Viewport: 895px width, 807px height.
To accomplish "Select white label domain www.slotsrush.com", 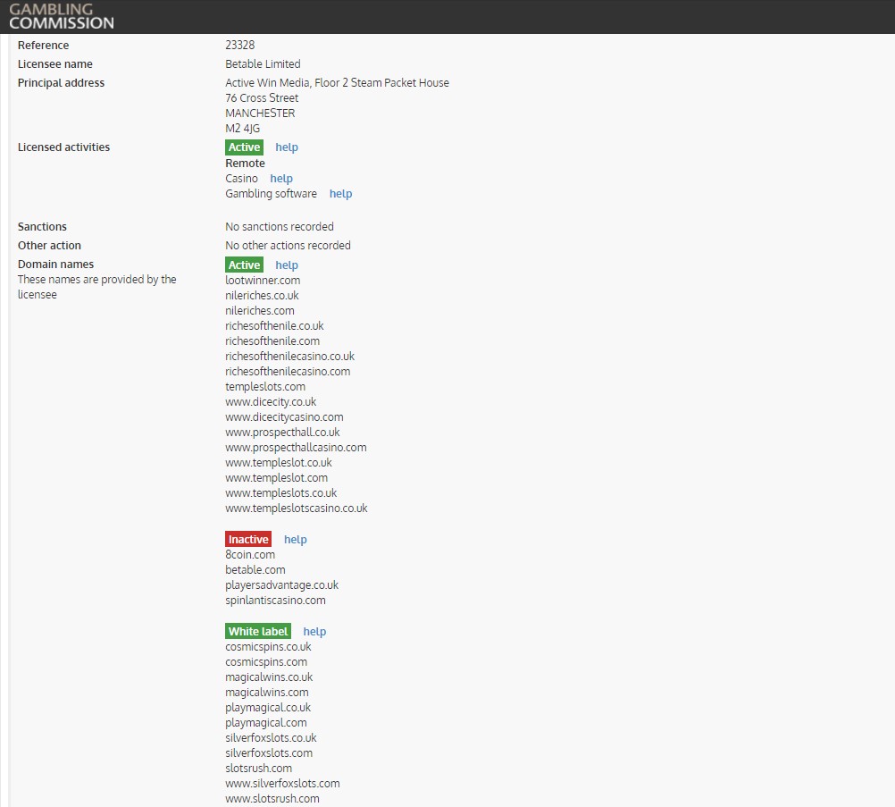I will [272, 799].
